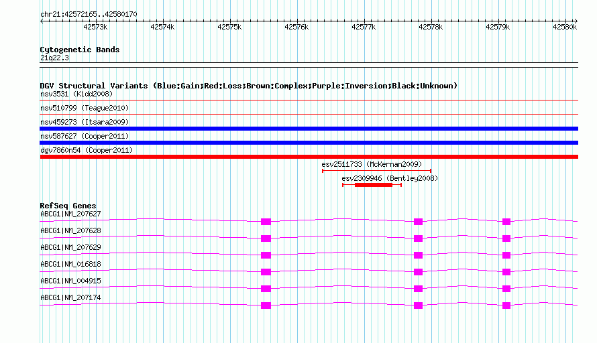The width and height of the screenshot is (597, 343).
Task: Open the RefSeq Genes track title
Action: (68, 206)
